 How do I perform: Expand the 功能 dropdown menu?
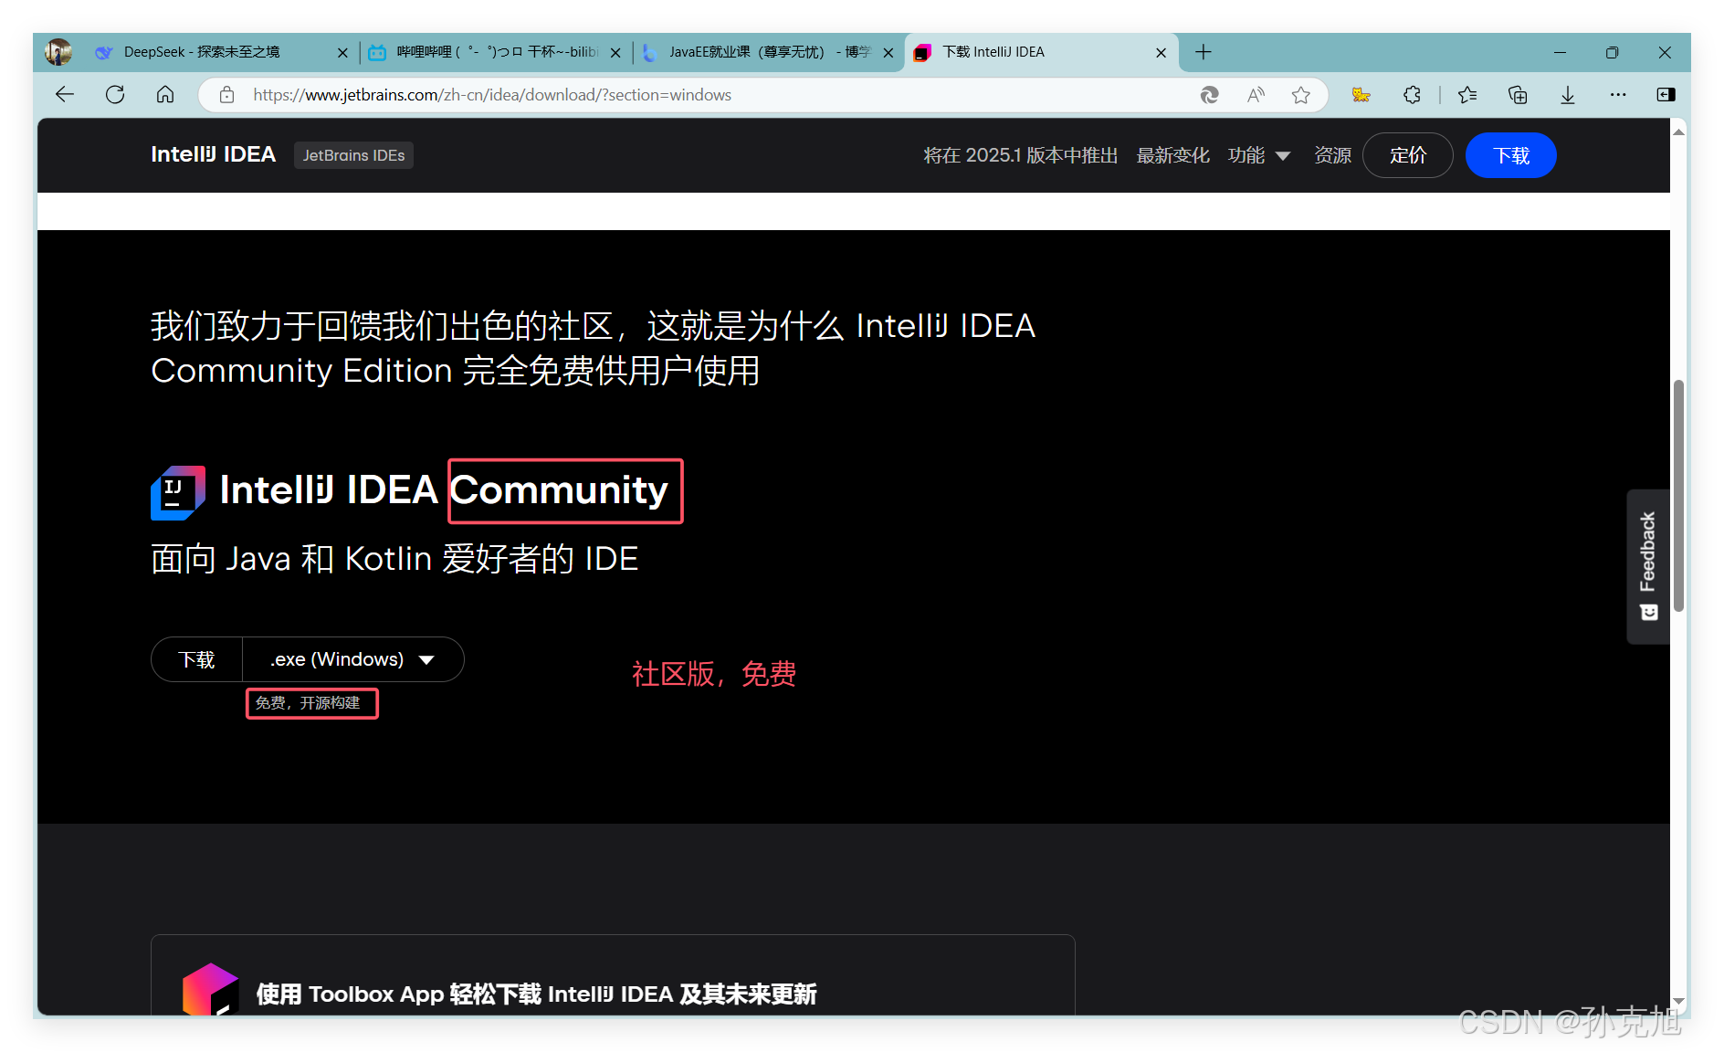click(1259, 155)
